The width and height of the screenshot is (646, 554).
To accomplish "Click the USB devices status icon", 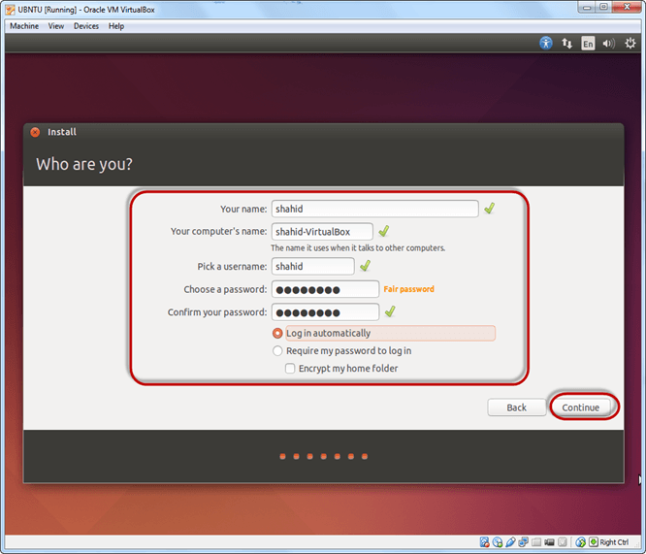I will (510, 542).
